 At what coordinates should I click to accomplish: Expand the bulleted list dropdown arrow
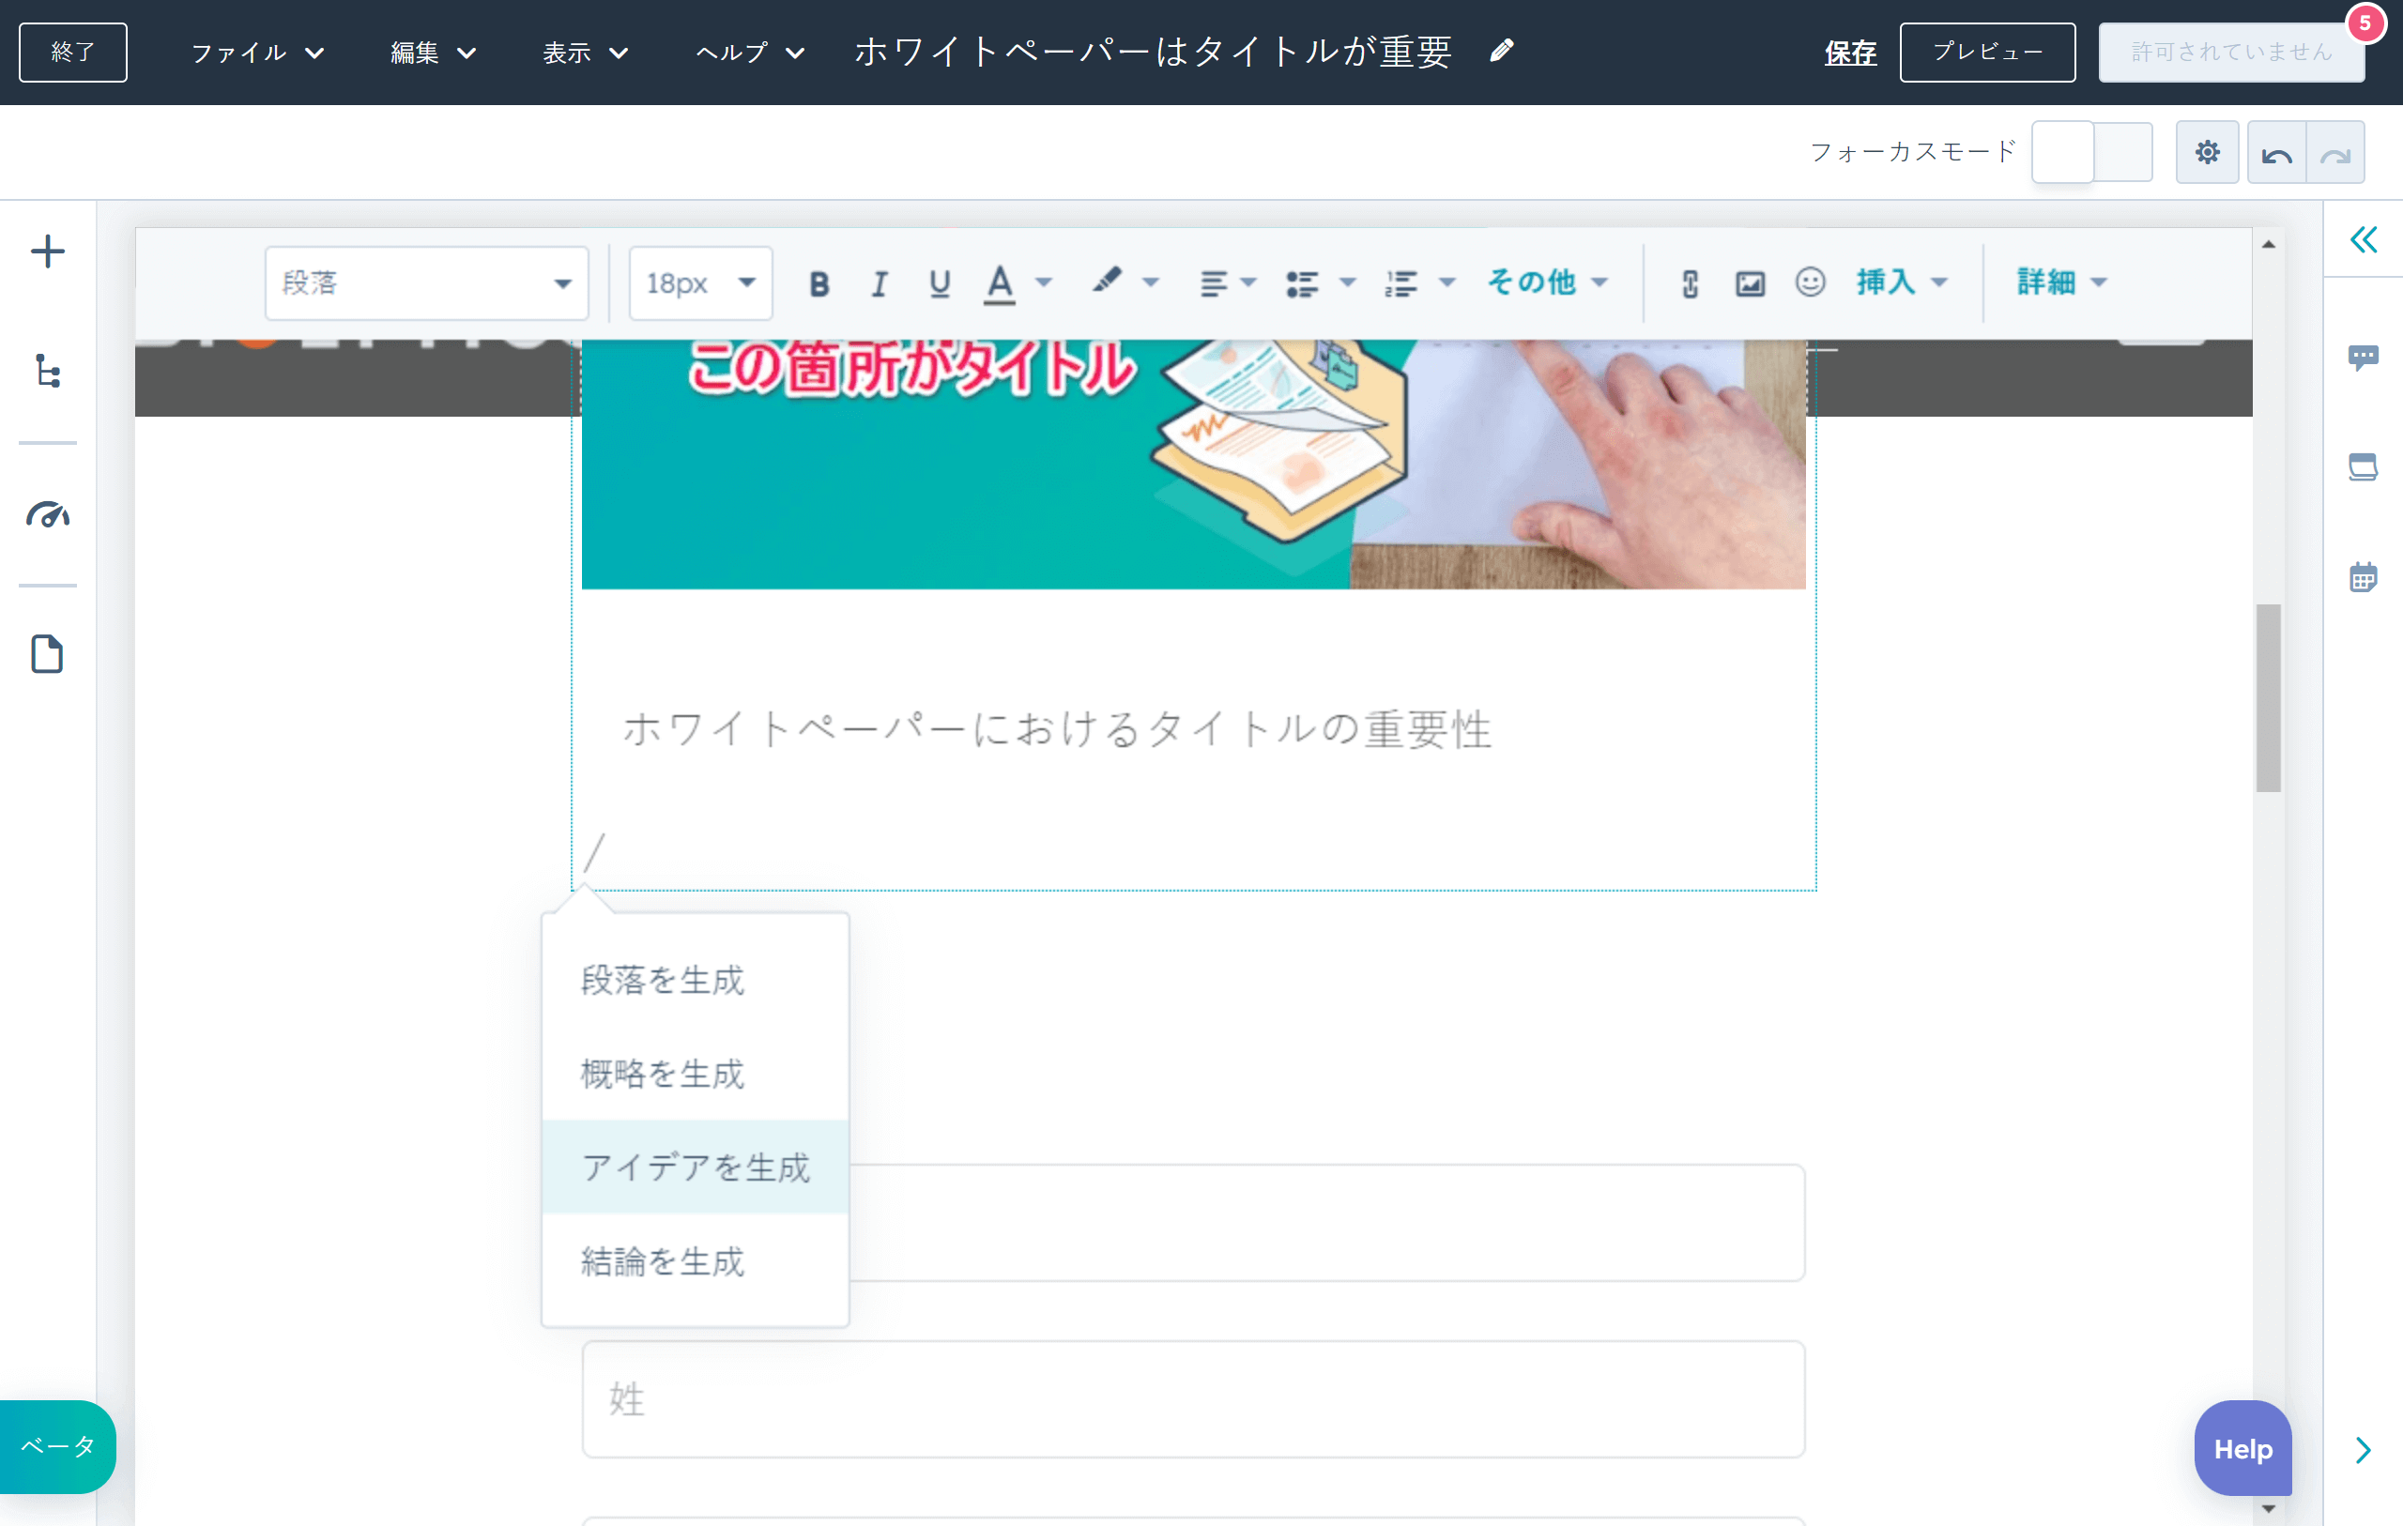1347,282
